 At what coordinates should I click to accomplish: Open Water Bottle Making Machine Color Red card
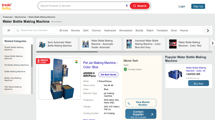[x=188, y=44]
